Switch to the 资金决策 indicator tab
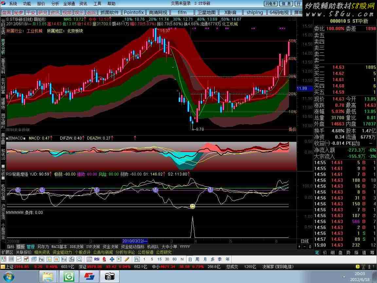377x283 pixels. tap(110, 247)
